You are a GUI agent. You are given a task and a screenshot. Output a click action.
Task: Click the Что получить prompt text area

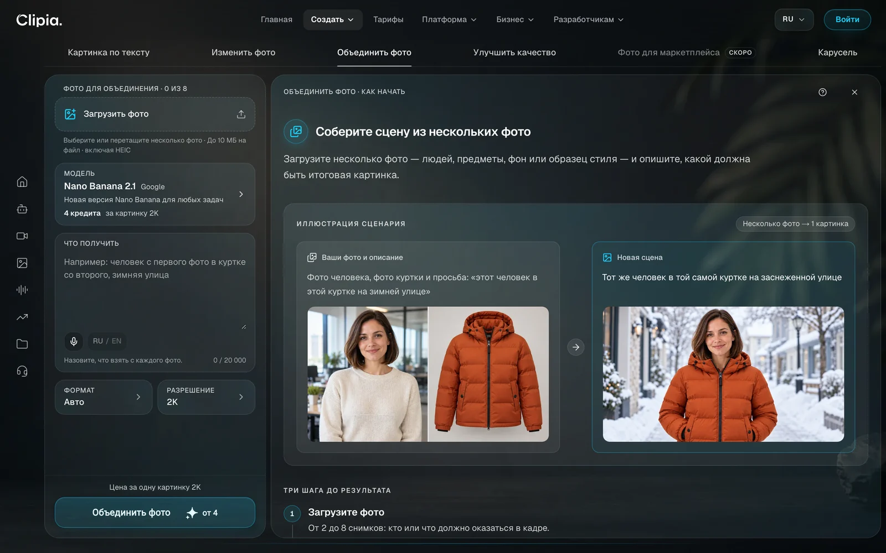(x=155, y=292)
